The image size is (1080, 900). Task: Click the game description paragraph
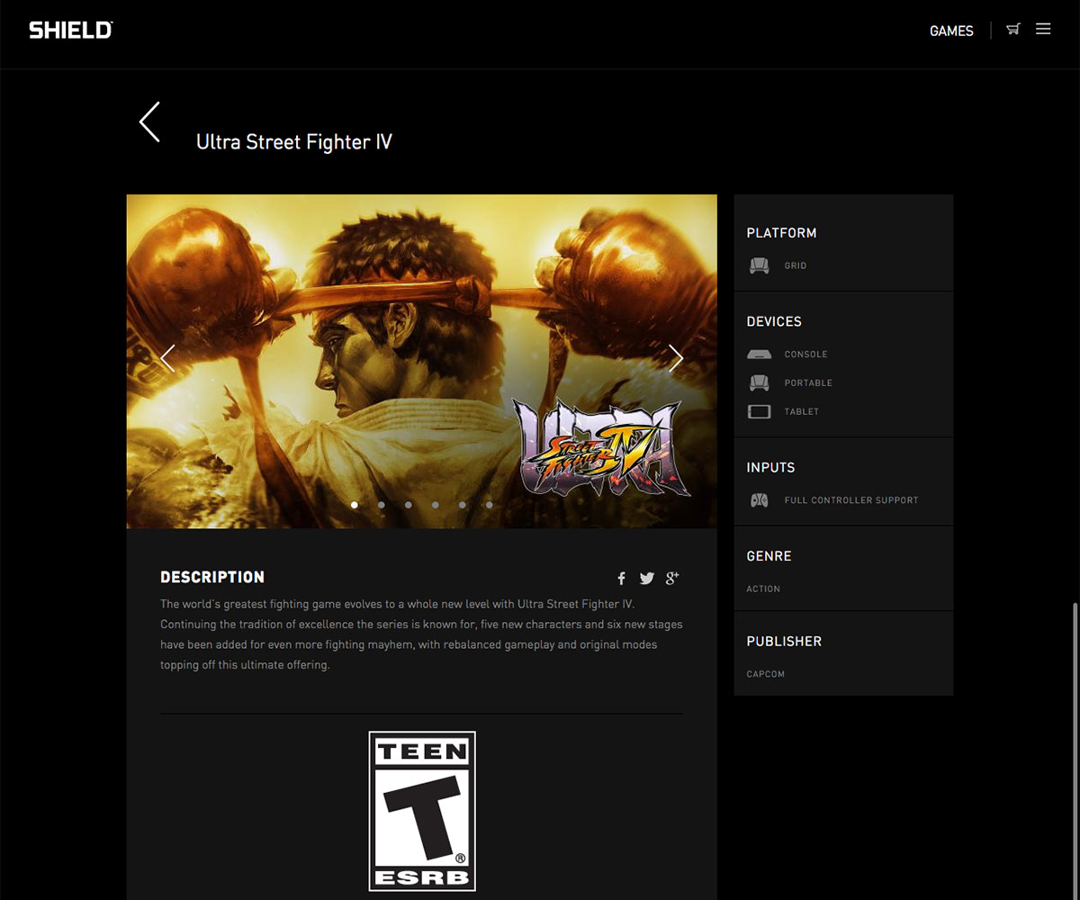[421, 634]
